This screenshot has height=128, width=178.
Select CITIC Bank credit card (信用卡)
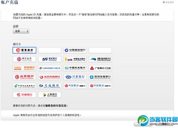click(100, 86)
